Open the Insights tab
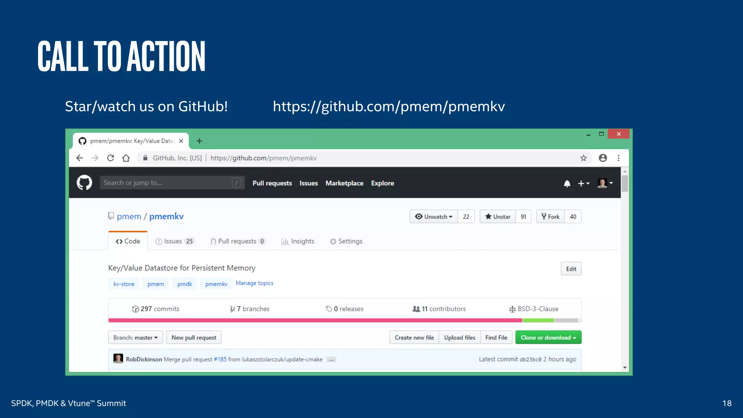The height and width of the screenshot is (418, 743). (x=298, y=241)
